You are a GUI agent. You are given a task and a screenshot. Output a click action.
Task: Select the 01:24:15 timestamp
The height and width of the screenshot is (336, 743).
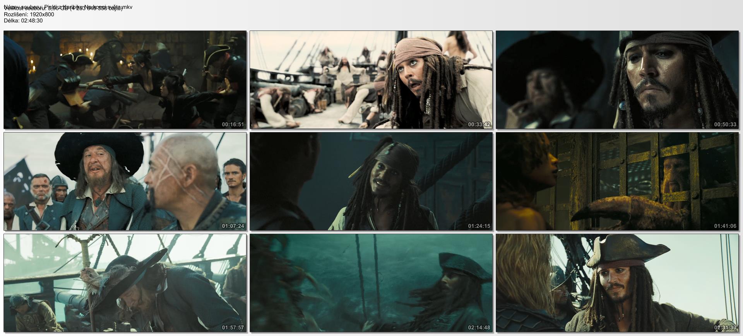(x=479, y=226)
